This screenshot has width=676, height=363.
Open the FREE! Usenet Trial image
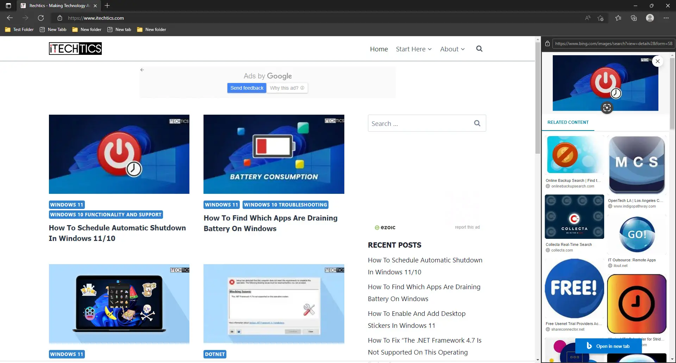(x=574, y=288)
